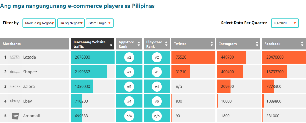Click Zalora's AppStore rank #5 badge
Screen dimensions: 306x123
pos(129,87)
